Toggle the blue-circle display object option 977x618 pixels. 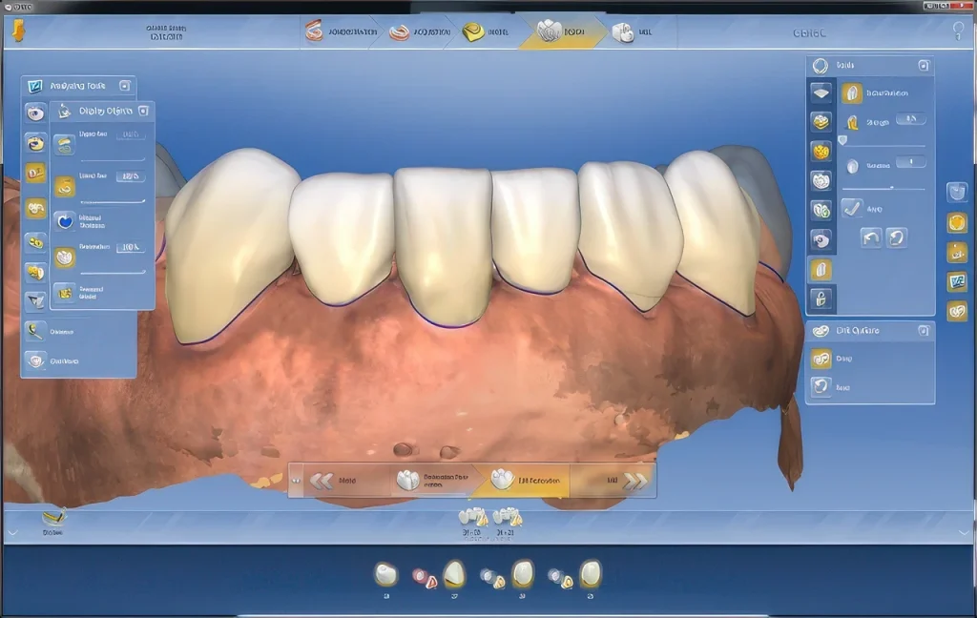coord(65,220)
